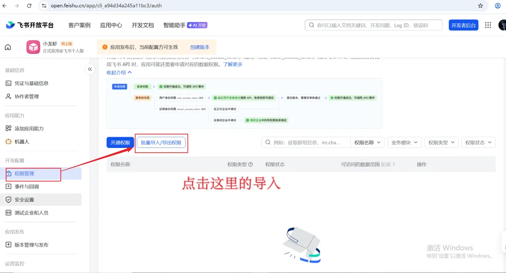Viewport: 506px width, 273px height.
Task: Open site information icon in address bar
Action: [x=44, y=6]
